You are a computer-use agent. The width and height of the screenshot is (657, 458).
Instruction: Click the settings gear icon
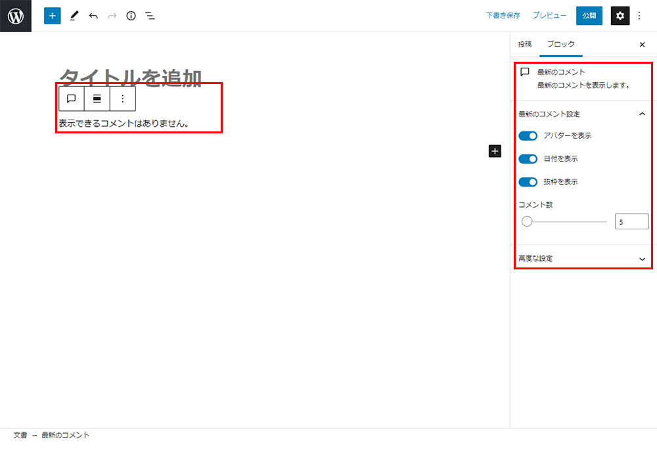tap(620, 16)
